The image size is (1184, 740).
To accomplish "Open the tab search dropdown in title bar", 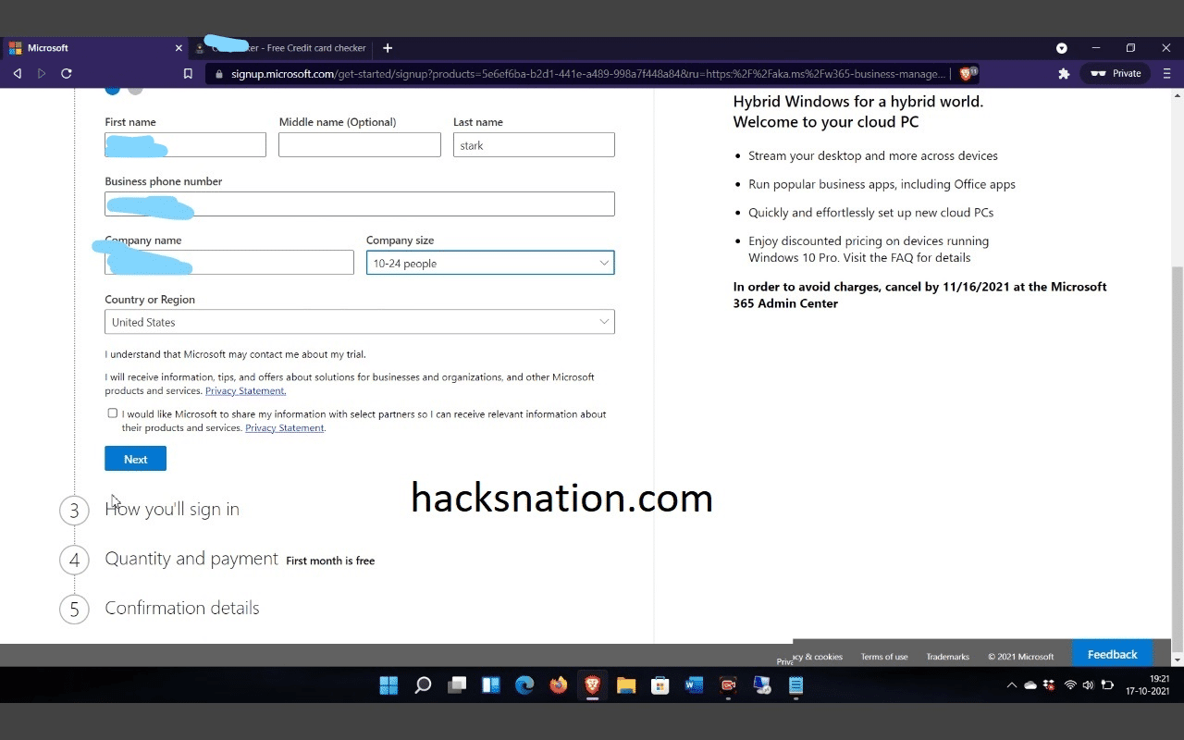I will 1062,48.
